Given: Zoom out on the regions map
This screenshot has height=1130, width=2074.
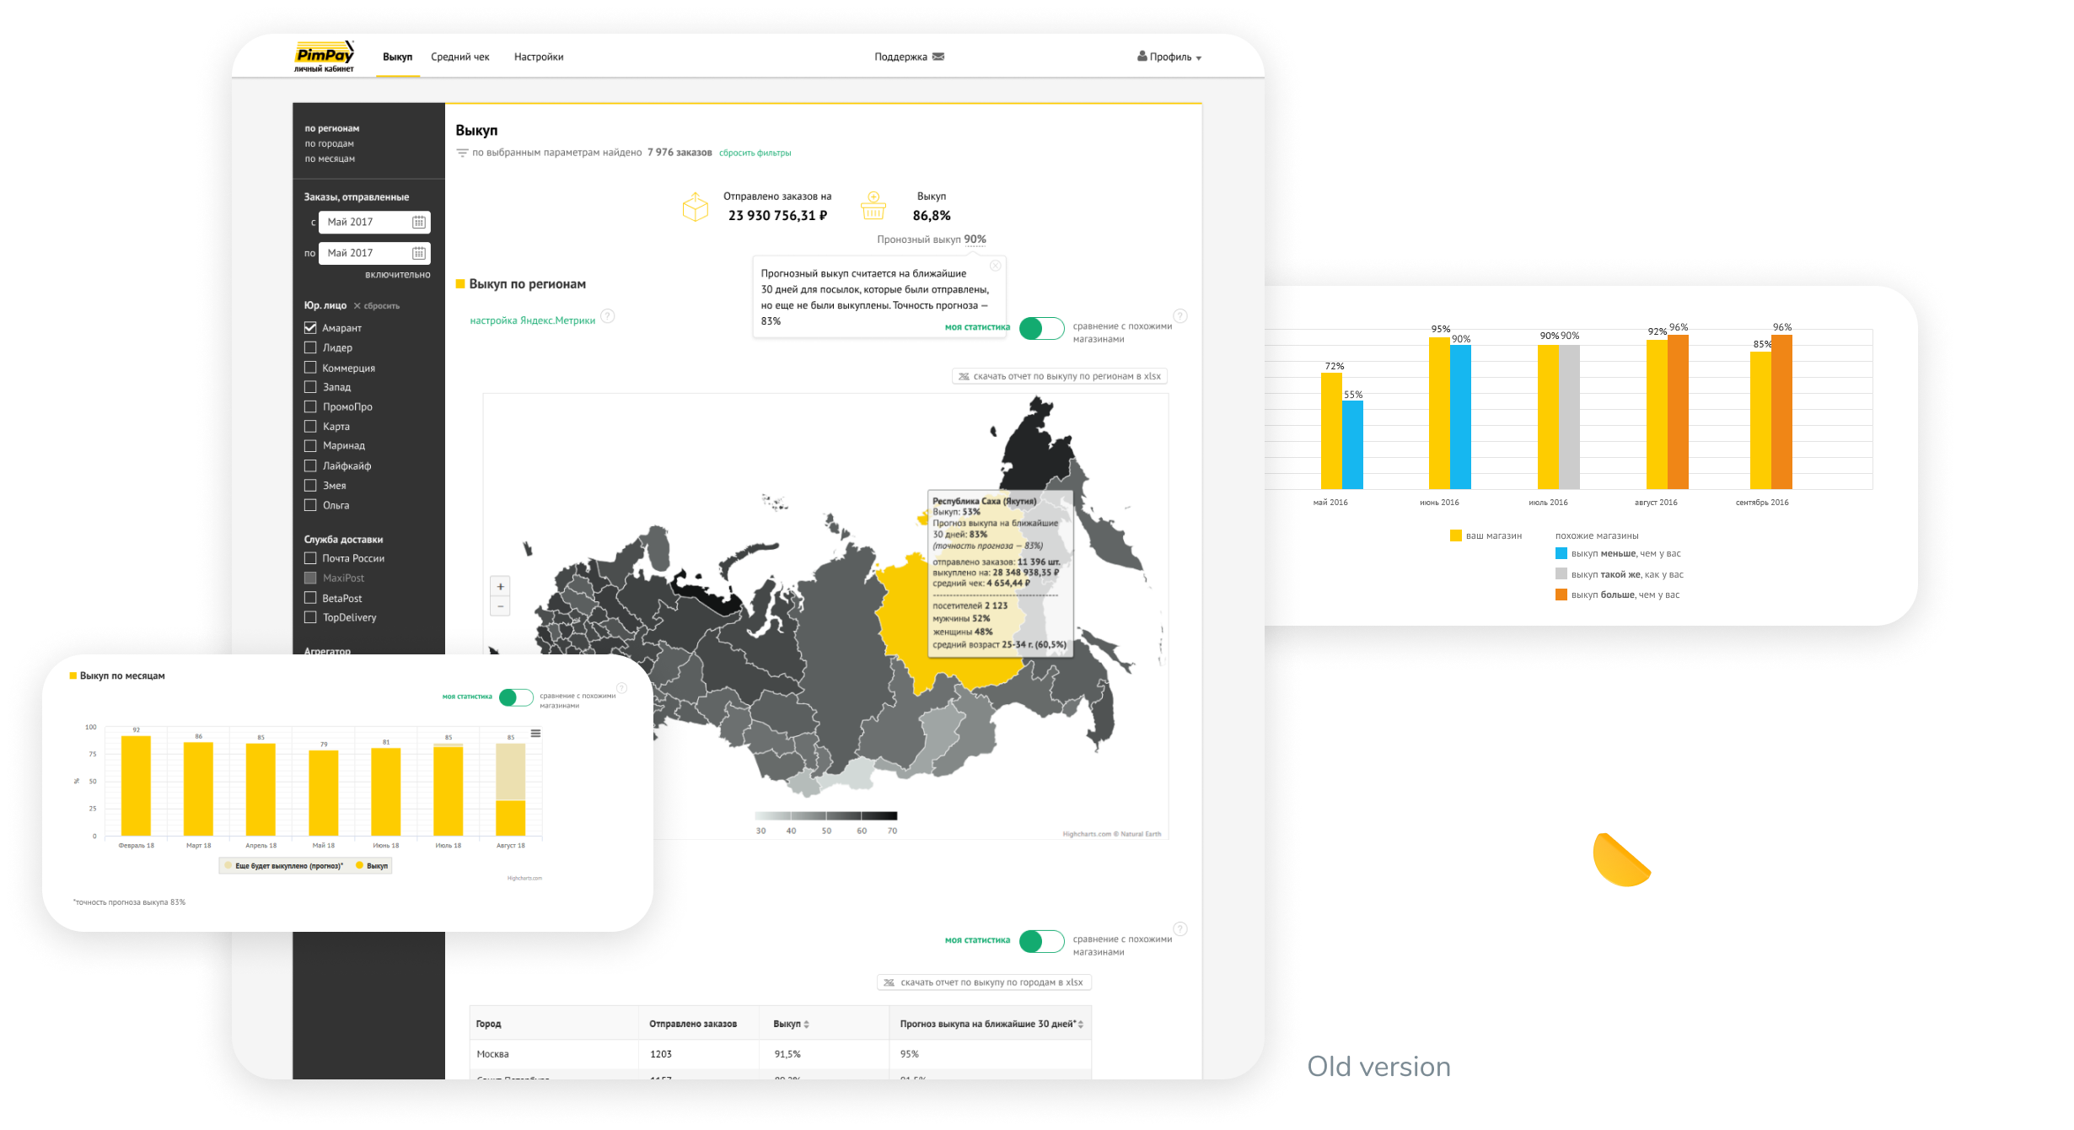Looking at the screenshot, I should tap(501, 606).
